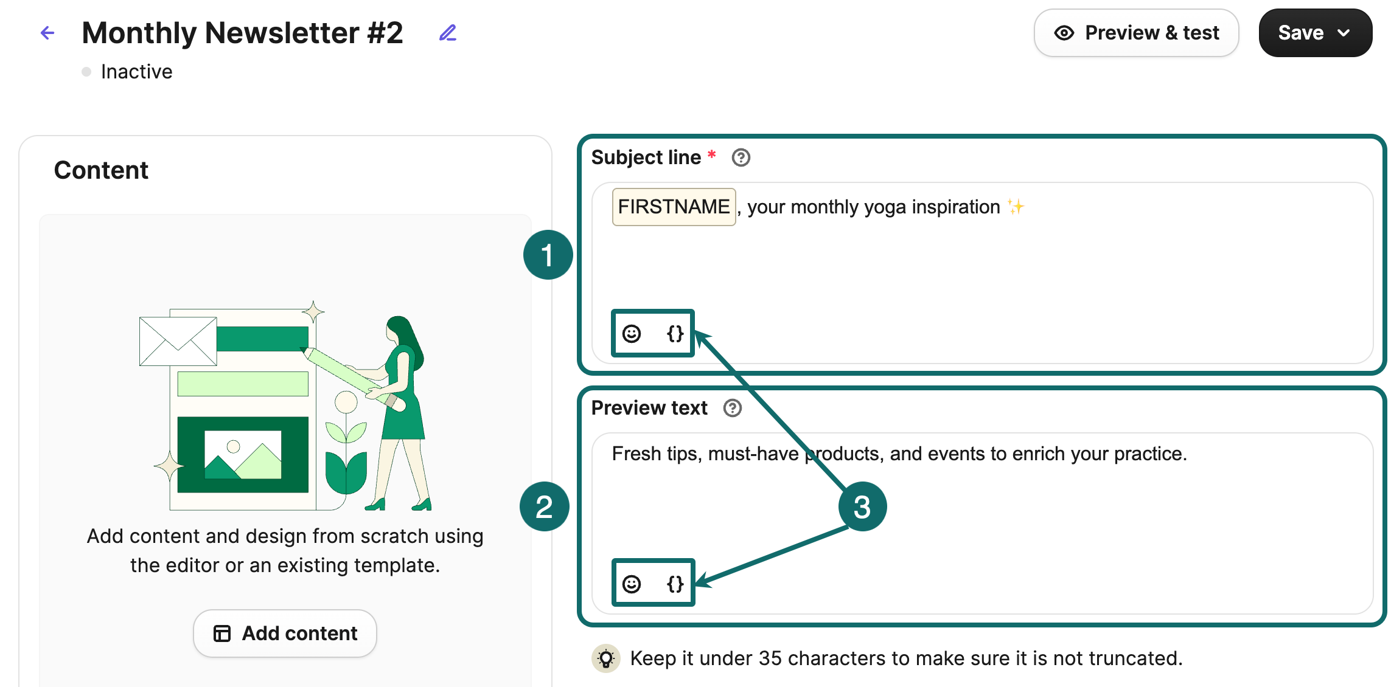The height and width of the screenshot is (687, 1391).
Task: Open the Save dropdown chevron
Action: (1344, 33)
